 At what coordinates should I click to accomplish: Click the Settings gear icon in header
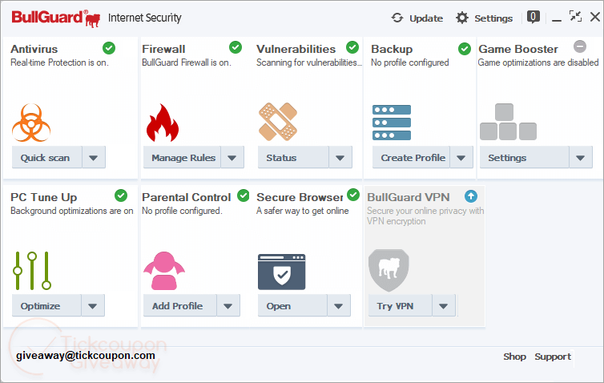(x=462, y=18)
